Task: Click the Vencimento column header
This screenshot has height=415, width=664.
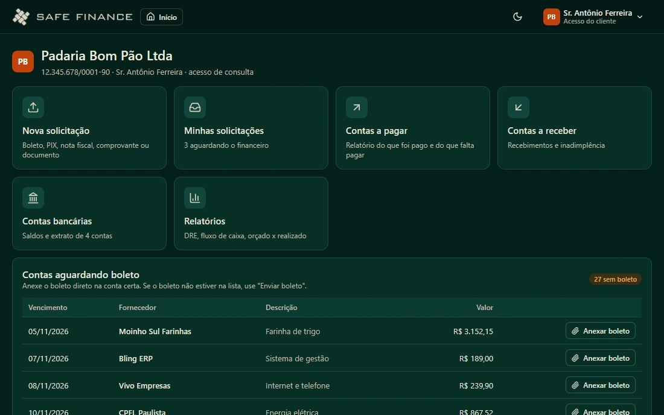Action: pos(48,308)
